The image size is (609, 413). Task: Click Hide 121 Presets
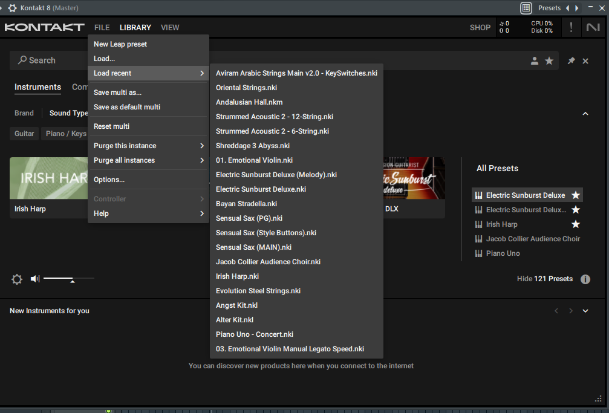[x=544, y=279]
